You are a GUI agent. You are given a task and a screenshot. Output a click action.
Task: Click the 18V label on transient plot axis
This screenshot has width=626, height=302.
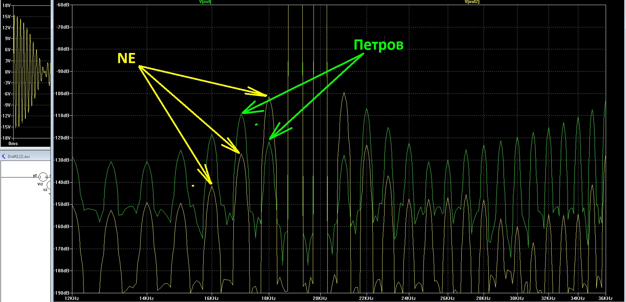[6, 6]
